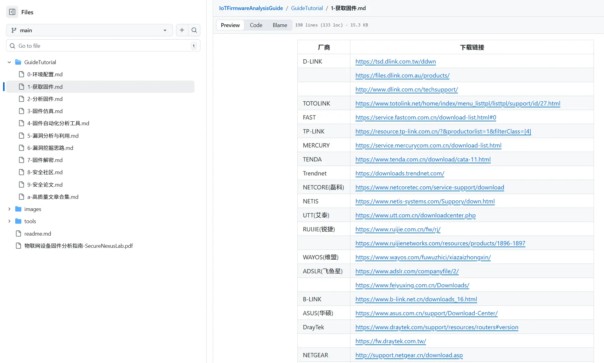Viewport: 604px width, 363px height.
Task: Click file icon beside readme.md
Action: point(18,234)
